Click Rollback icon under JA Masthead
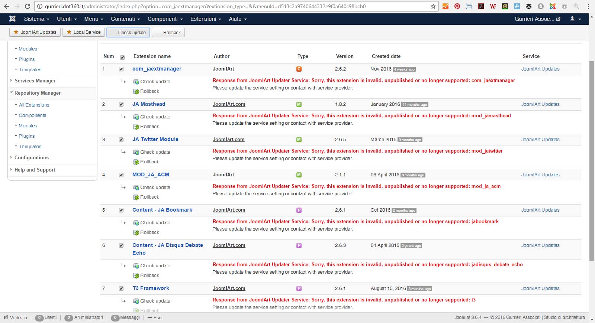 136,127
